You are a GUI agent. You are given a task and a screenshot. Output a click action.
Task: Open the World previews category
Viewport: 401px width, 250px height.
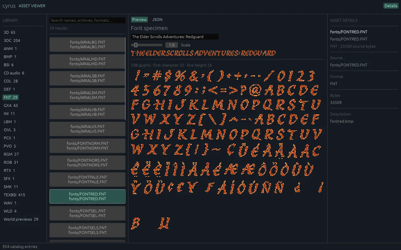(x=21, y=219)
